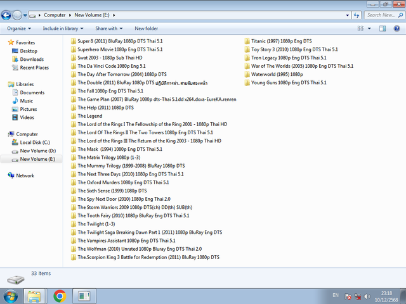This screenshot has width=406, height=304.
Task: Open Windows Start menu orb
Action: 10,296
